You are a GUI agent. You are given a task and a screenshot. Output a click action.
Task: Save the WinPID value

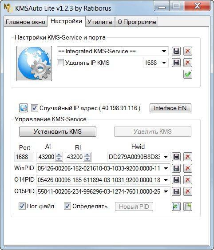[x=176, y=168]
